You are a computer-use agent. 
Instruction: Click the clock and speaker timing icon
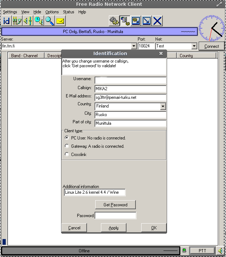click(x=39, y=21)
